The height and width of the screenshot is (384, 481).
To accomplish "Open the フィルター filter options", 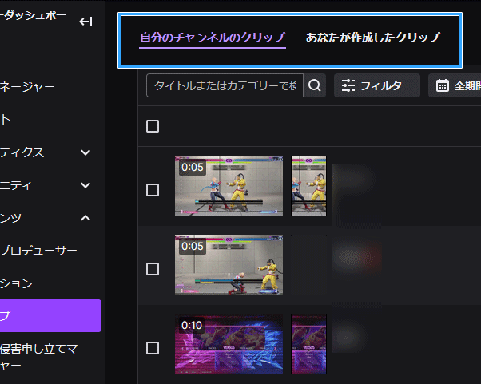I will click(377, 85).
